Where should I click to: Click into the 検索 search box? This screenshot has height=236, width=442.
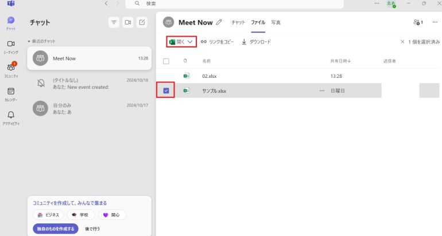235,3
